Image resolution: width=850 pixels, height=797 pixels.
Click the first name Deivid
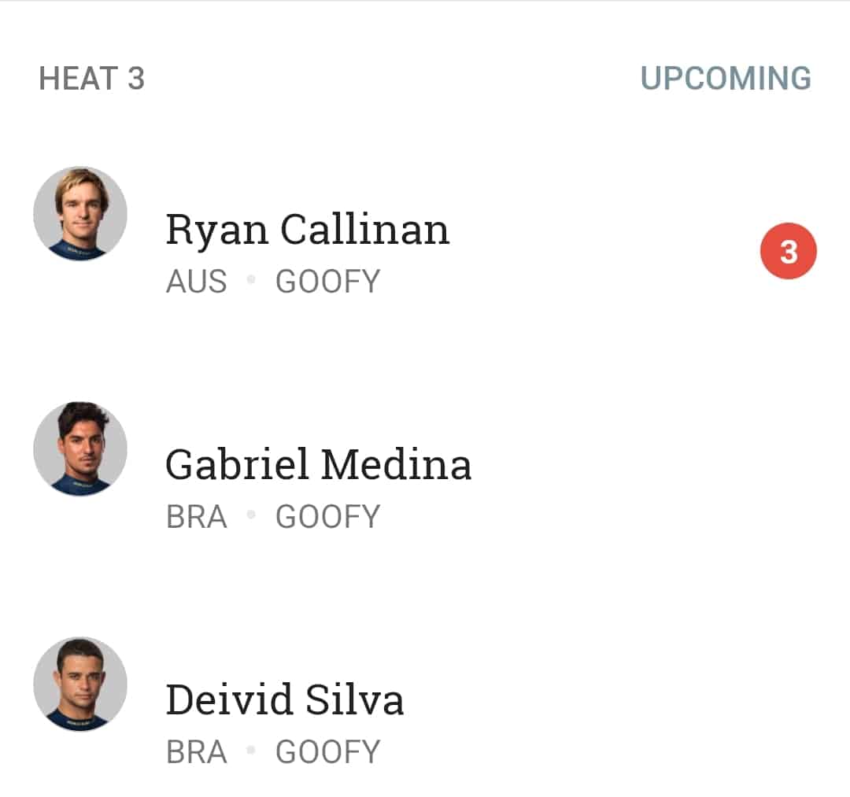tap(229, 699)
